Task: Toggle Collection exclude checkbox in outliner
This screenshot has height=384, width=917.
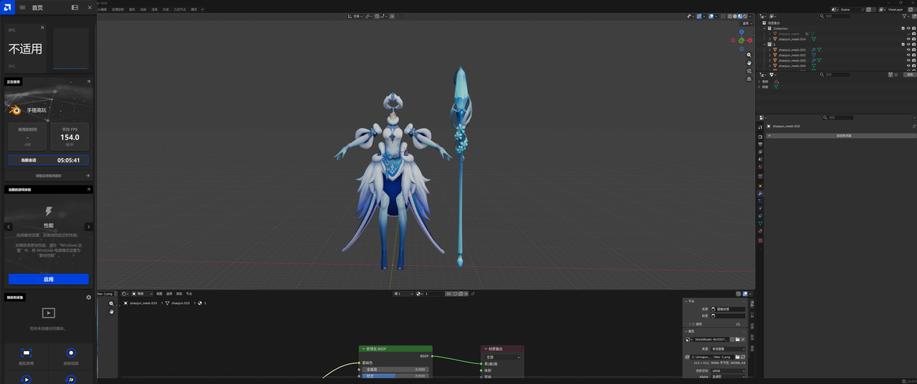Action: click(903, 29)
